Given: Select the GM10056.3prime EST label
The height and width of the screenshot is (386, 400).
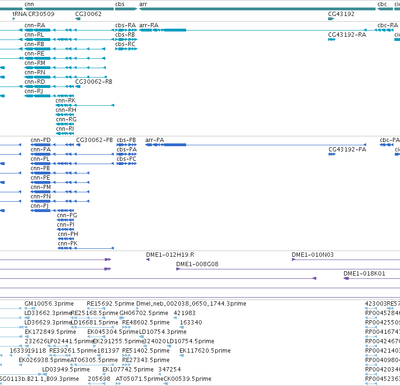Looking at the screenshot, I should click(x=49, y=304).
